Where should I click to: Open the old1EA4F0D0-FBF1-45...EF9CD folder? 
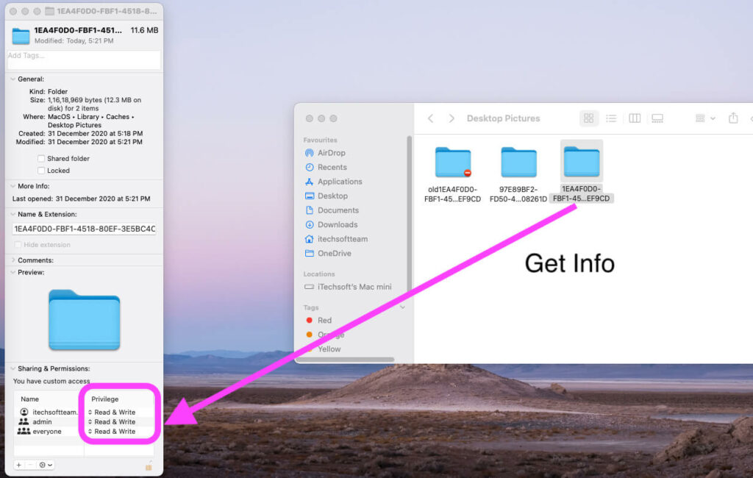click(453, 163)
